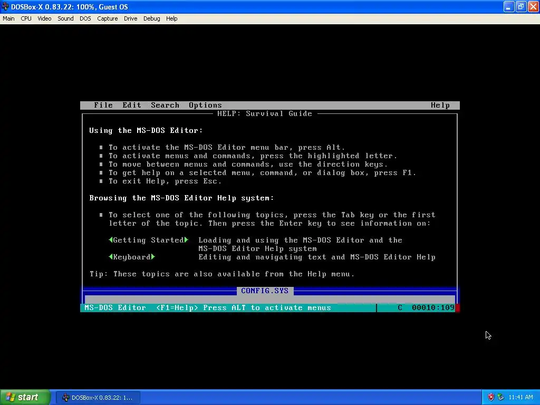Click the 'Browsing the MS-DOS Editor Help system:' heading
This screenshot has width=540, height=405.
pos(181,198)
